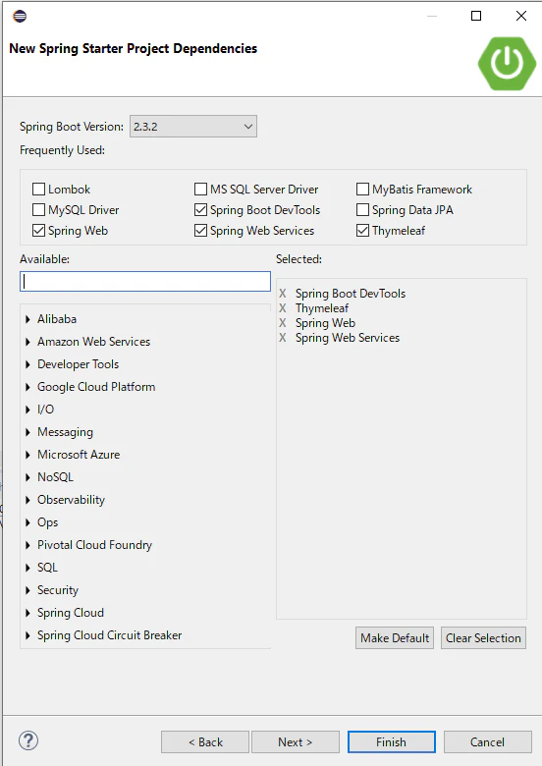The image size is (542, 766).
Task: Click the Eclipse icon in title bar
Action: point(20,16)
